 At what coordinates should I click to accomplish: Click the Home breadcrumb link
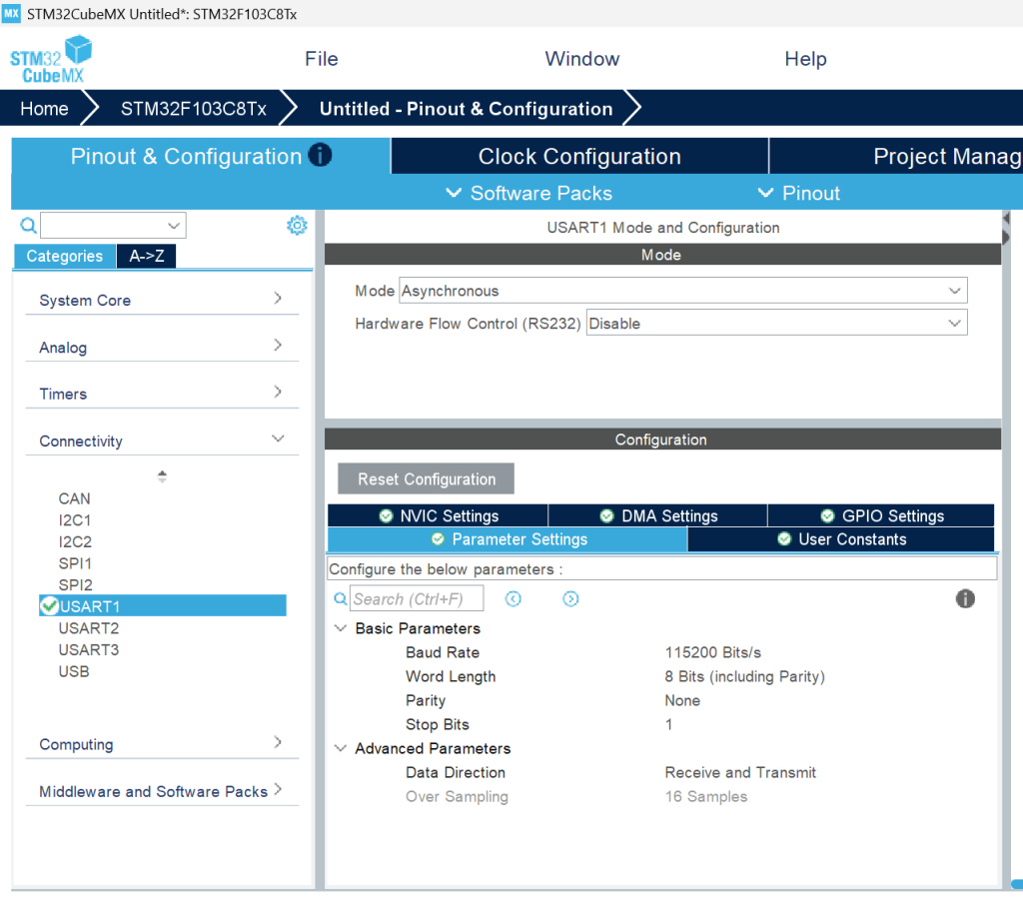45,109
